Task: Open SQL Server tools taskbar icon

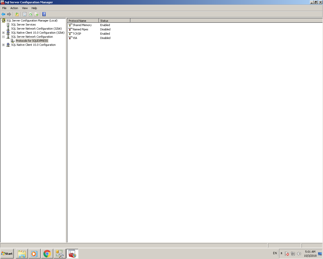Action: [x=60, y=254]
